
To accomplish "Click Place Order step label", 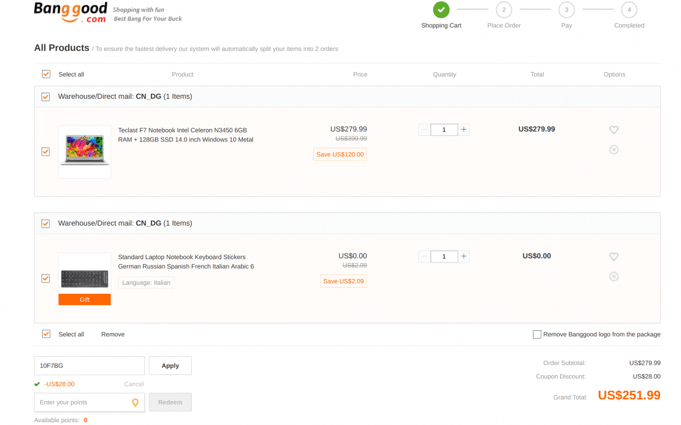I will click(x=503, y=26).
